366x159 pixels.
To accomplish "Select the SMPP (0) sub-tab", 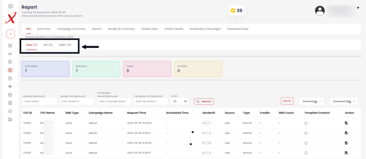I will click(x=65, y=45).
